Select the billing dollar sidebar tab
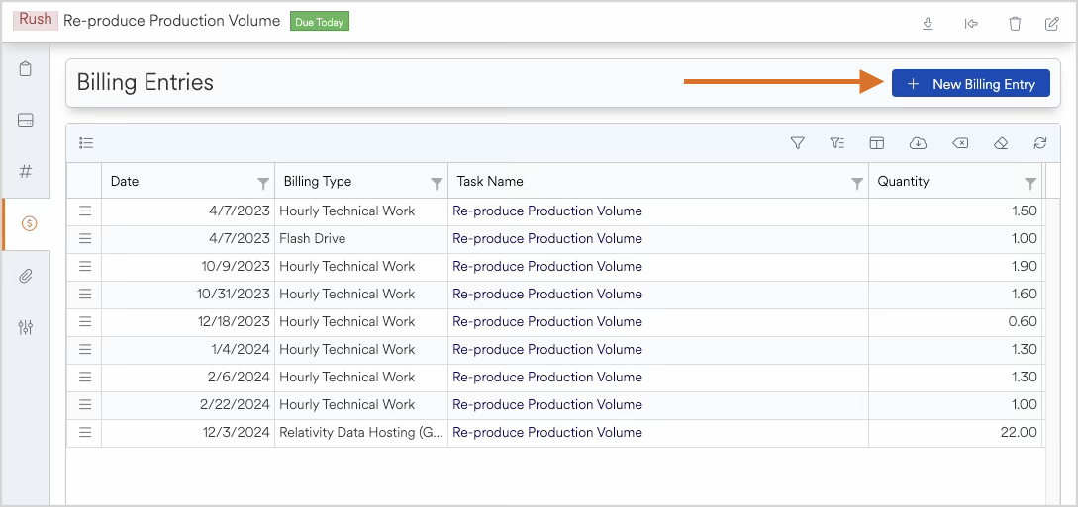 27,223
